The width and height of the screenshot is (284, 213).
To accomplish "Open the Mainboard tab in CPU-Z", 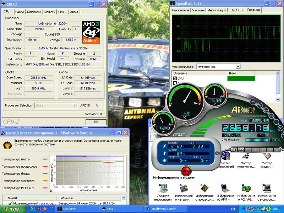I will [34, 12].
